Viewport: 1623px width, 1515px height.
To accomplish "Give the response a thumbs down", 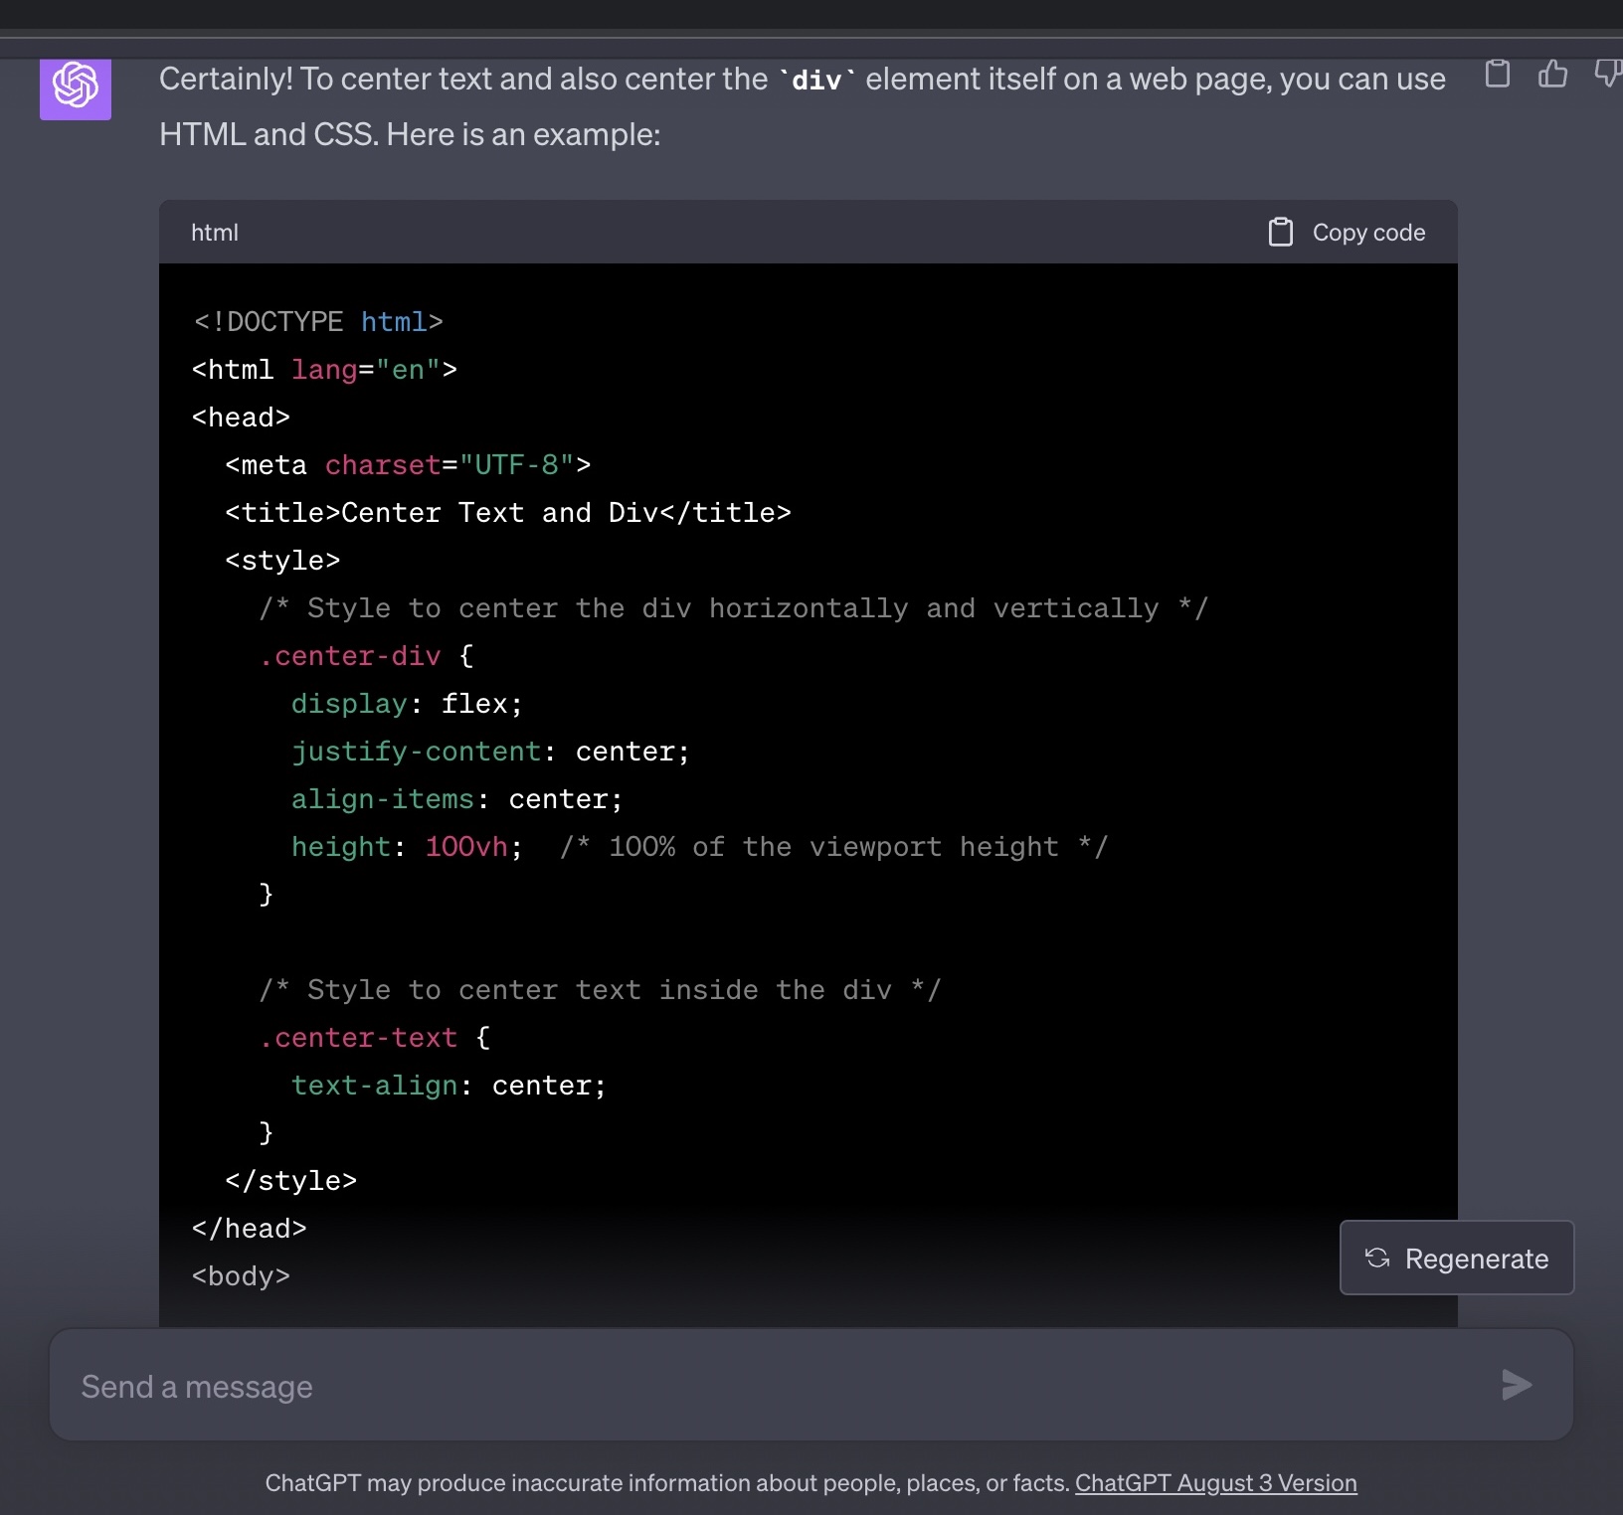I will pos(1608,75).
